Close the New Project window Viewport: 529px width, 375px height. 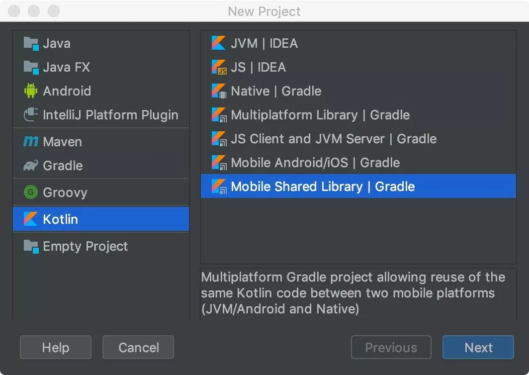(x=14, y=11)
